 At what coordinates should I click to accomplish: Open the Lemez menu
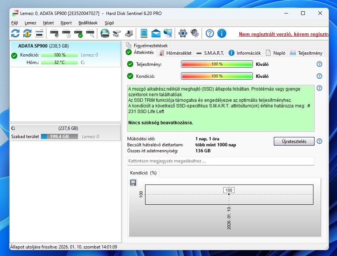pos(30,23)
